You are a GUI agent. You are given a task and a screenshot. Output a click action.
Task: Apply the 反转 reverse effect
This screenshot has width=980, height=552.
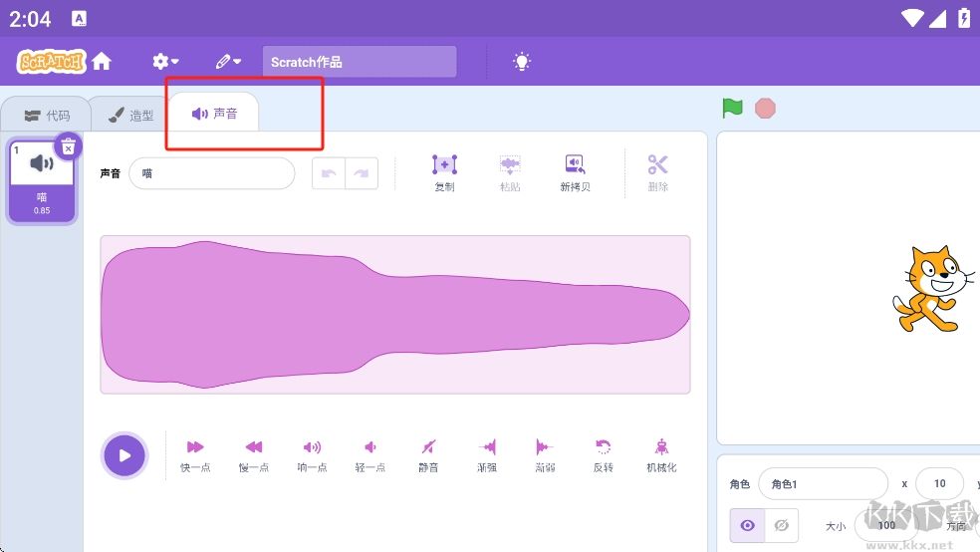[x=604, y=455]
